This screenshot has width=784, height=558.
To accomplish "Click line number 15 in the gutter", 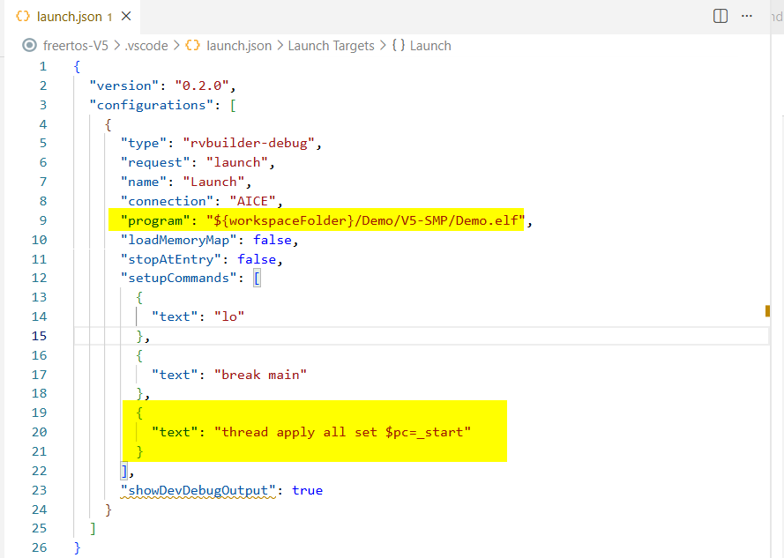I will click(x=39, y=335).
